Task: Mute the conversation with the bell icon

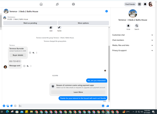Action: click(128, 26)
